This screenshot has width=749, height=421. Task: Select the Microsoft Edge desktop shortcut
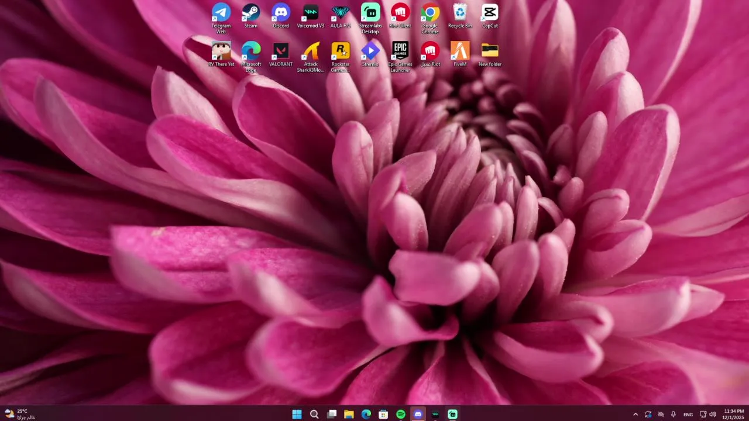tap(251, 57)
